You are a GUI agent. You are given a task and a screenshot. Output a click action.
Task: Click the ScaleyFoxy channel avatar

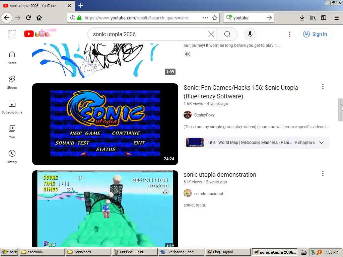pyautogui.click(x=188, y=115)
